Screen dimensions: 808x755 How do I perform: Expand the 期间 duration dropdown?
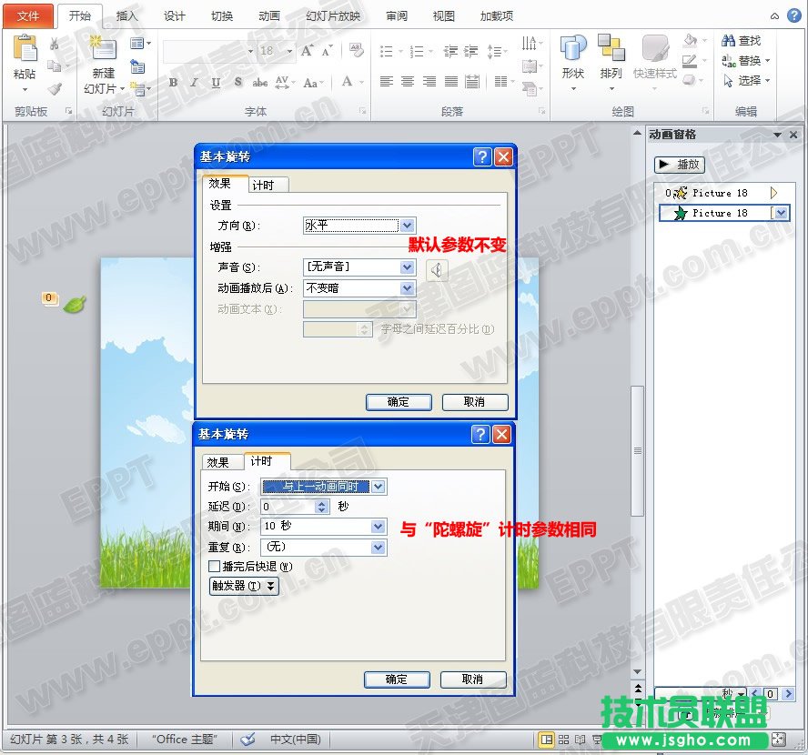379,527
